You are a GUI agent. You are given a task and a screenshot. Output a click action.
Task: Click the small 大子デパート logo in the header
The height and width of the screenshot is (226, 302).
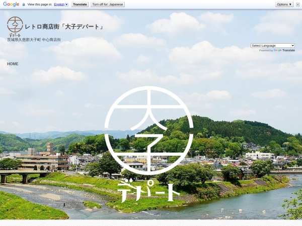[15, 27]
